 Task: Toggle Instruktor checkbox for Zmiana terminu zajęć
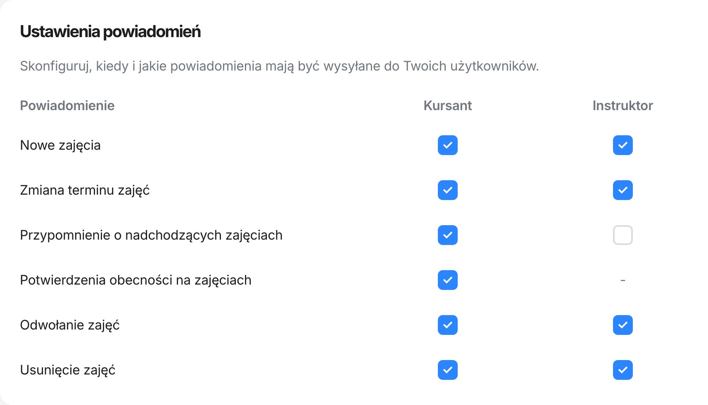coord(622,190)
